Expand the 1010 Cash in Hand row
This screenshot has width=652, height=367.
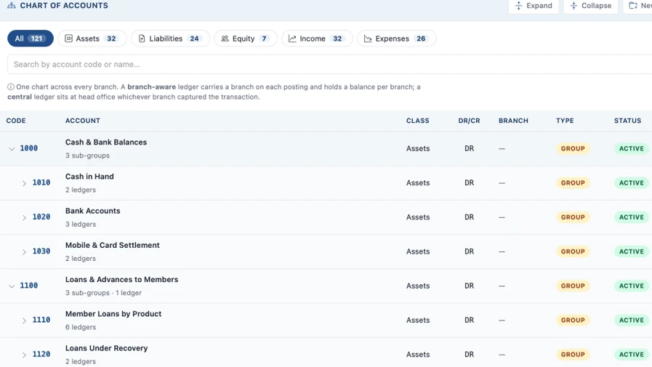[x=24, y=183]
